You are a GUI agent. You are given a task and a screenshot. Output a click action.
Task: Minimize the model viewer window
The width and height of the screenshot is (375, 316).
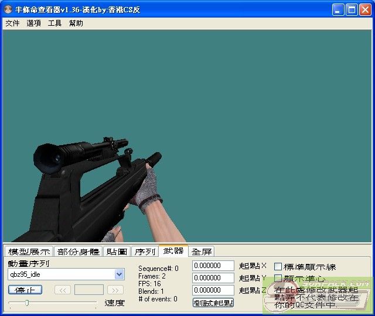[x=338, y=10]
